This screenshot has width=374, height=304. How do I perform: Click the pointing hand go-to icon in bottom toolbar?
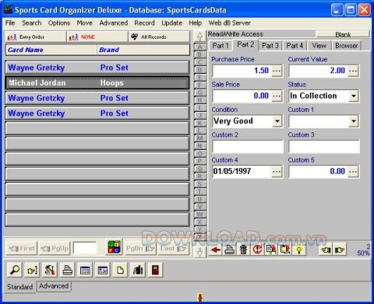[32, 270]
